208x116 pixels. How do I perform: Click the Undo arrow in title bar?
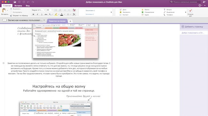pos(28,2)
